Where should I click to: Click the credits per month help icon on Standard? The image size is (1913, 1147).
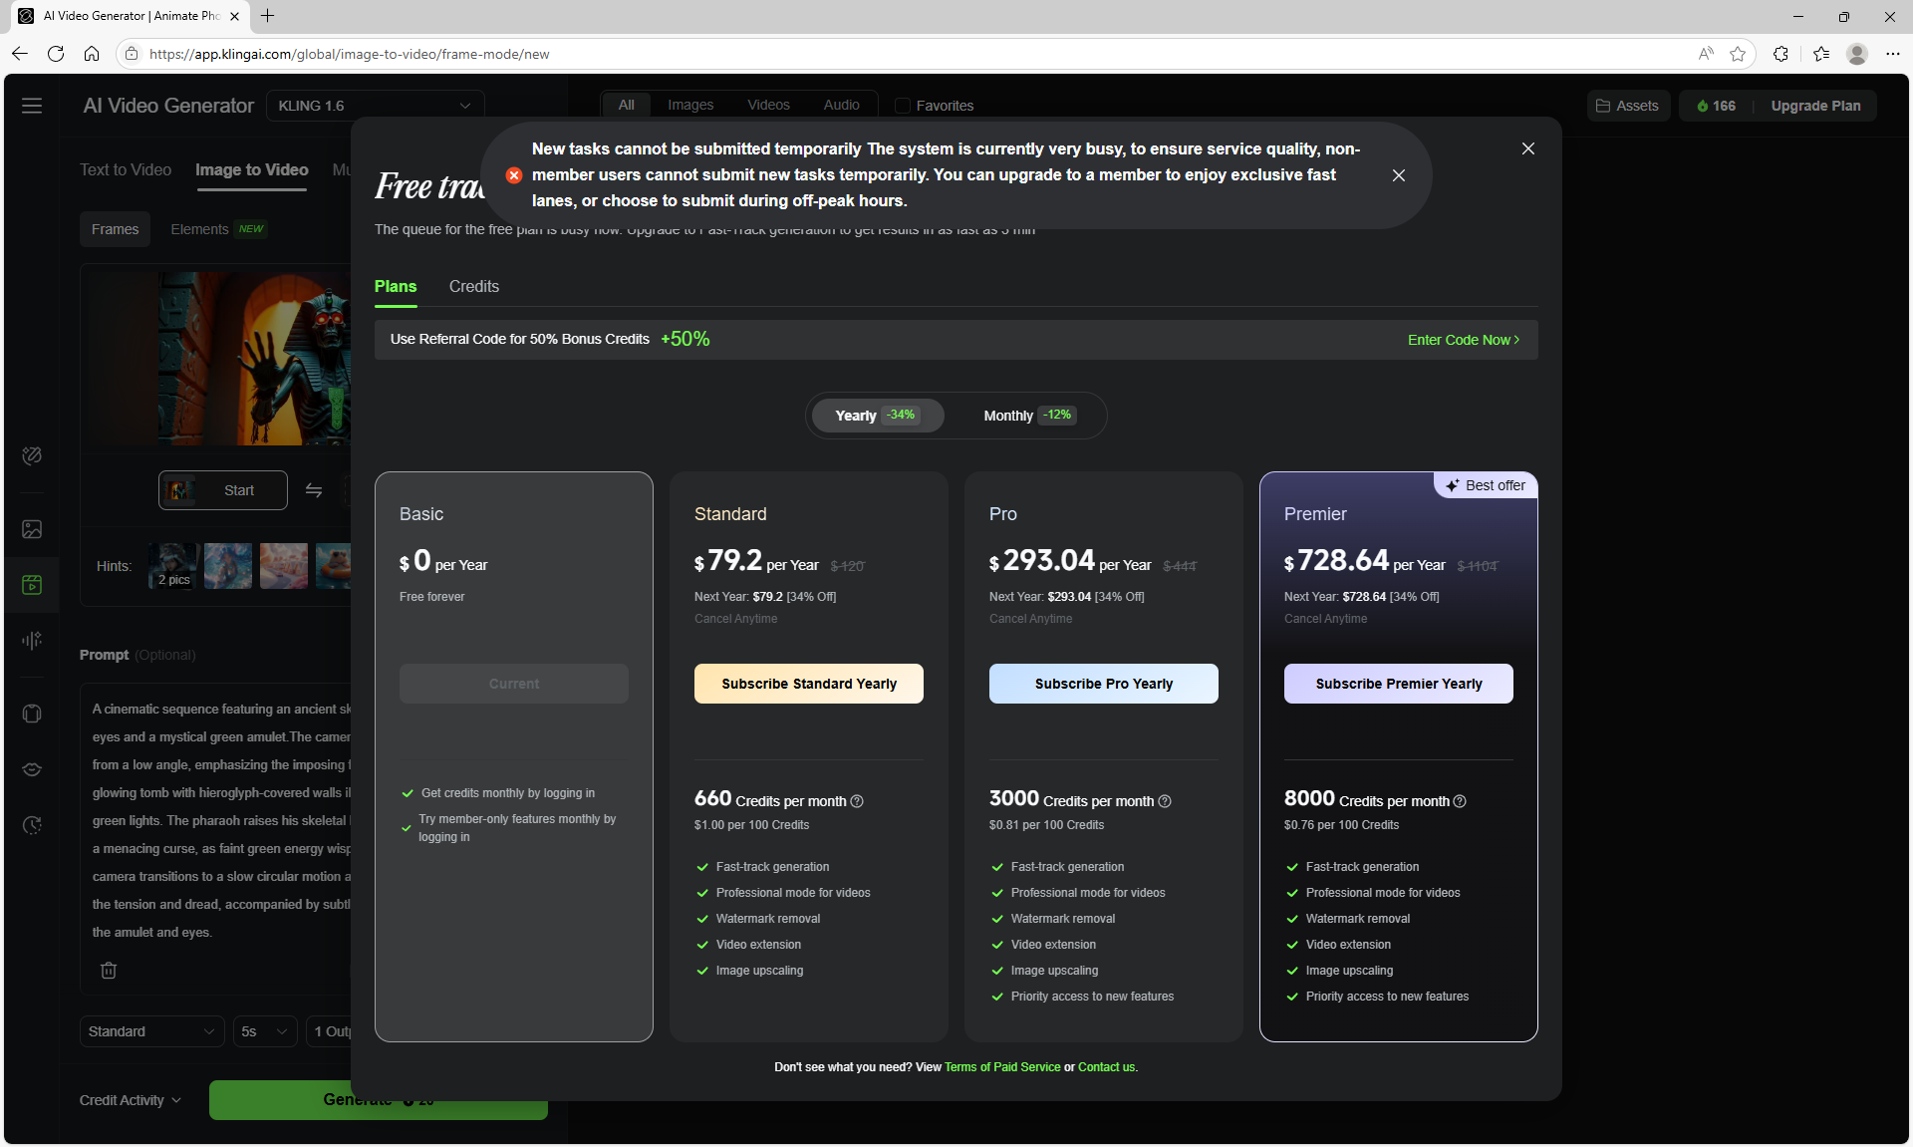pyautogui.click(x=857, y=801)
